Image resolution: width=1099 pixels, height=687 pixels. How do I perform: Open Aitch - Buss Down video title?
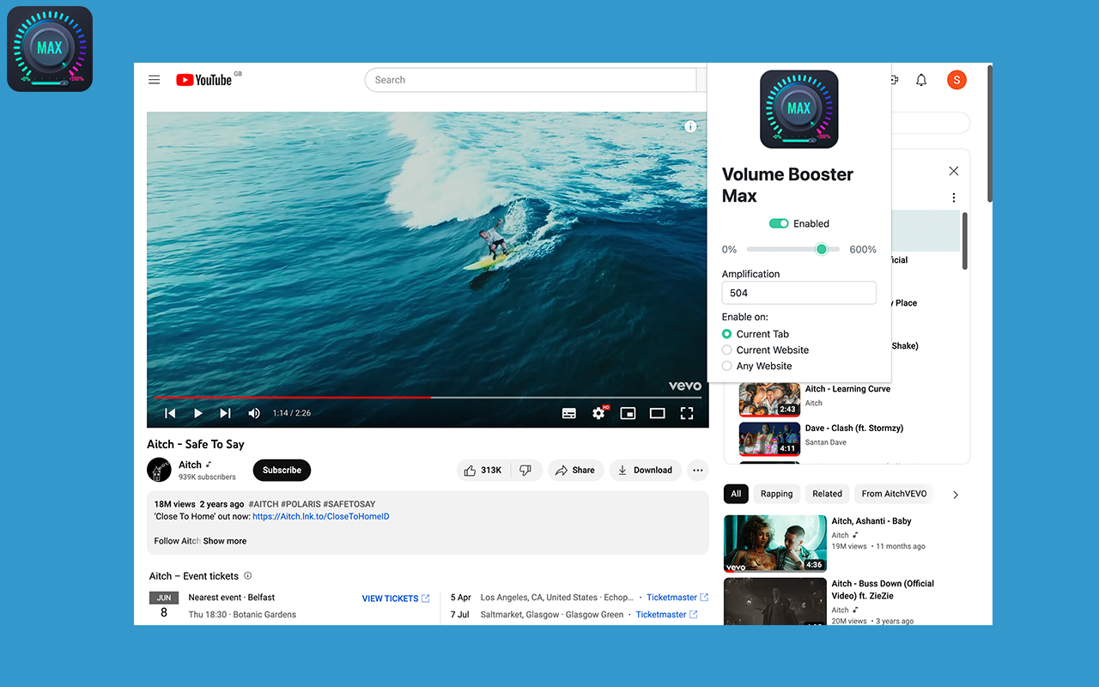[883, 589]
